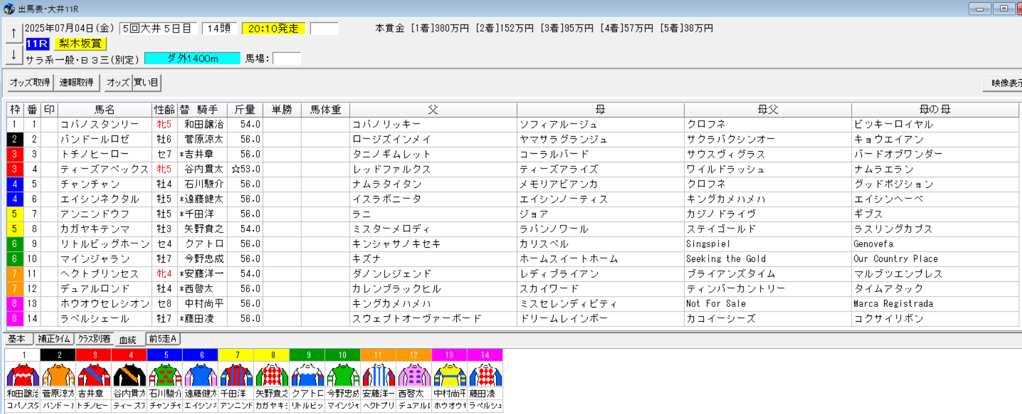The image size is (1022, 414).
Task: Open the 基本 tab
Action: tap(17, 339)
